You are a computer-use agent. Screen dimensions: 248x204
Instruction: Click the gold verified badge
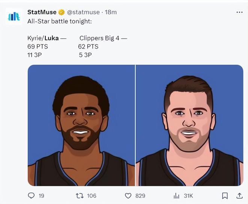click(61, 12)
